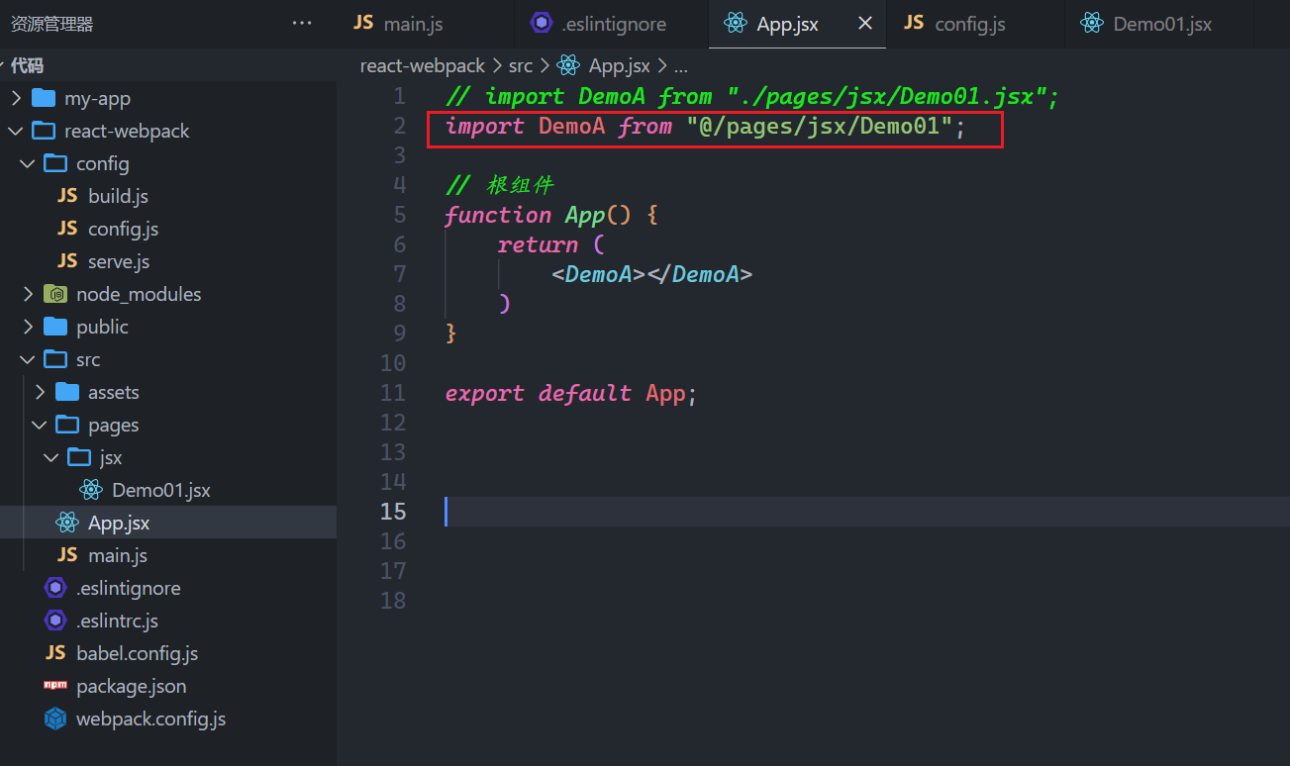Open babel.config.js in the file tree
This screenshot has width=1290, height=766.
(137, 653)
